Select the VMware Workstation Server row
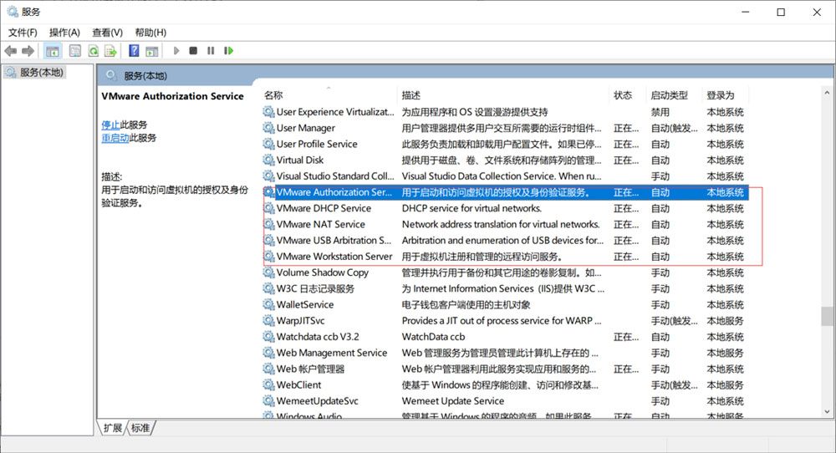This screenshot has height=453, width=836. coord(506,257)
